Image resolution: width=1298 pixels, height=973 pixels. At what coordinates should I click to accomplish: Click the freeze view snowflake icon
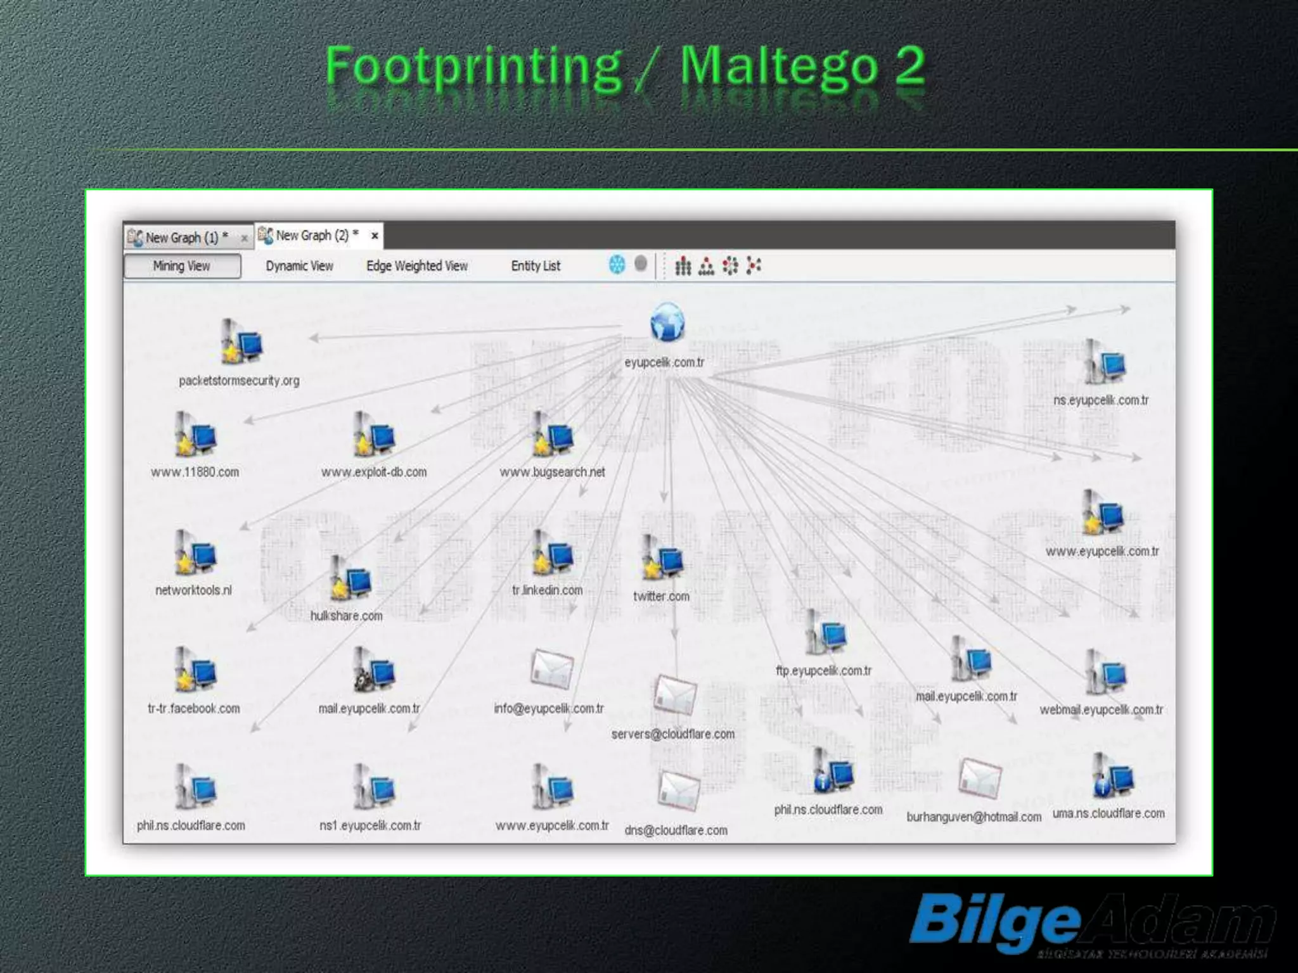(617, 264)
